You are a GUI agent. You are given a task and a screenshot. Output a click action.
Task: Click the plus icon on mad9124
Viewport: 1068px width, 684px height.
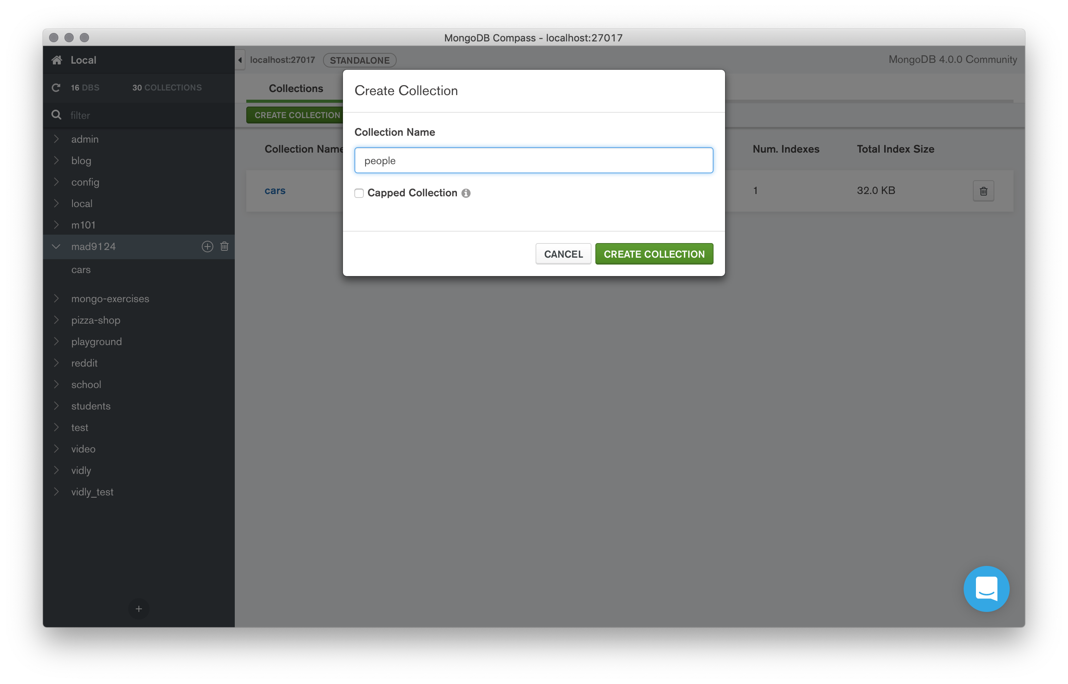coord(208,247)
